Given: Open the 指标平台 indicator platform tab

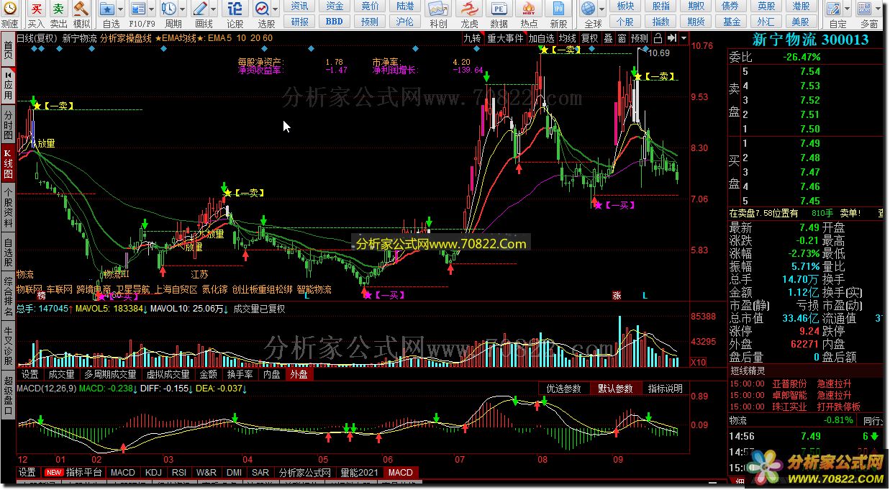Looking at the screenshot, I should tap(75, 473).
